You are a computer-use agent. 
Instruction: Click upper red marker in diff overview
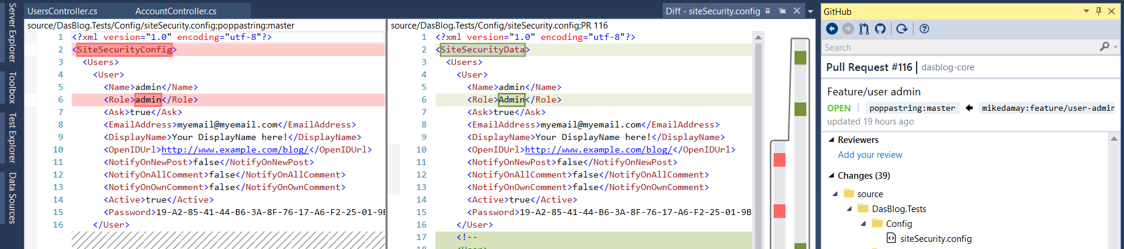pyautogui.click(x=780, y=160)
